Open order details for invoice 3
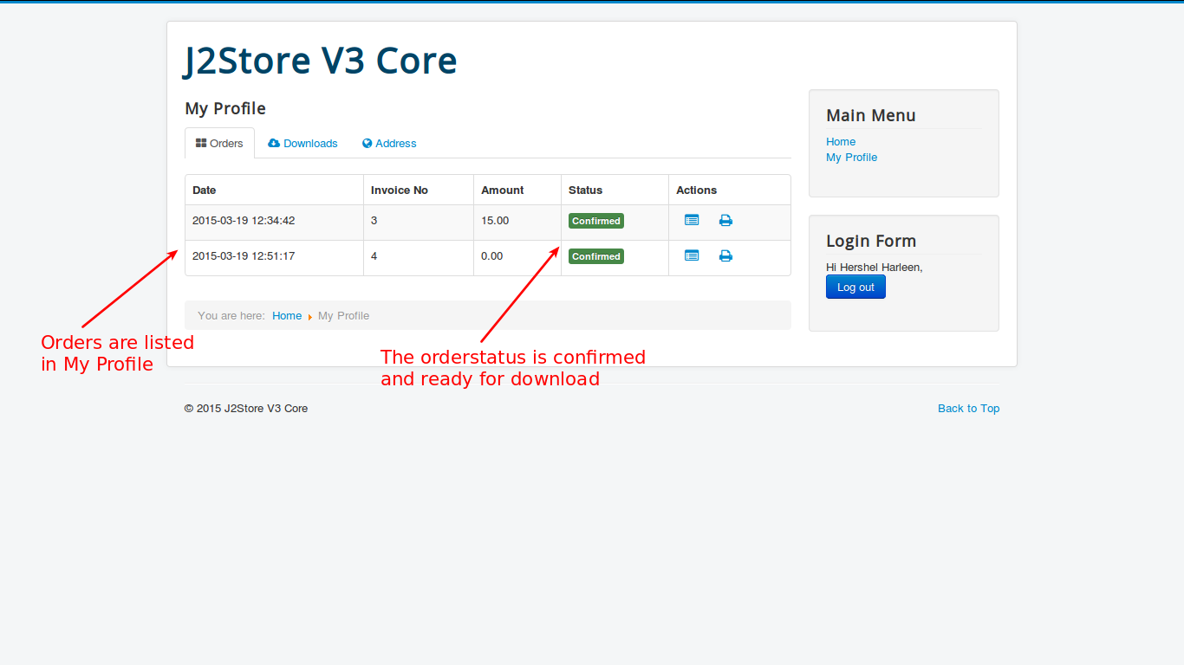1184x665 pixels. point(692,221)
